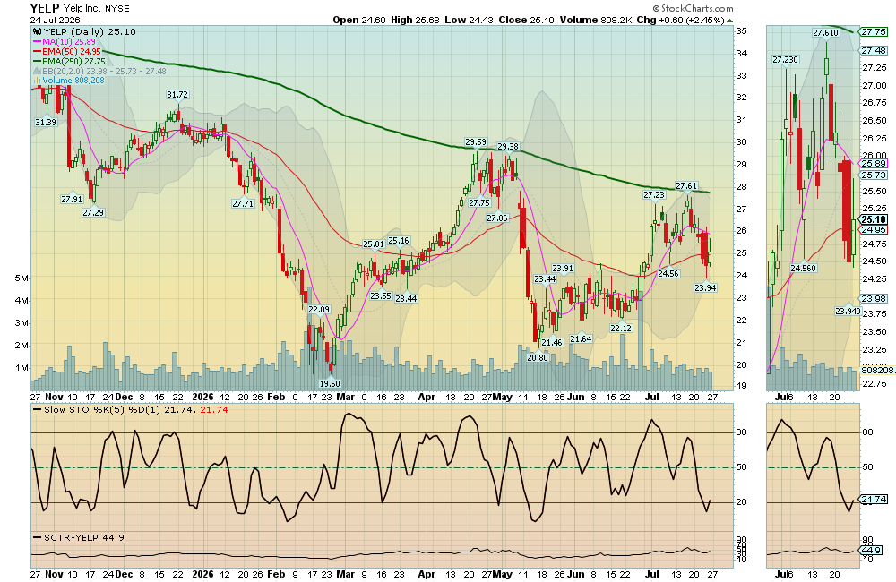Click the 29.38 May high label
The image size is (896, 582).
tap(508, 146)
